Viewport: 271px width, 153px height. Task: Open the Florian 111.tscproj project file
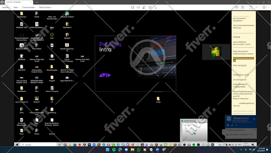point(52,89)
